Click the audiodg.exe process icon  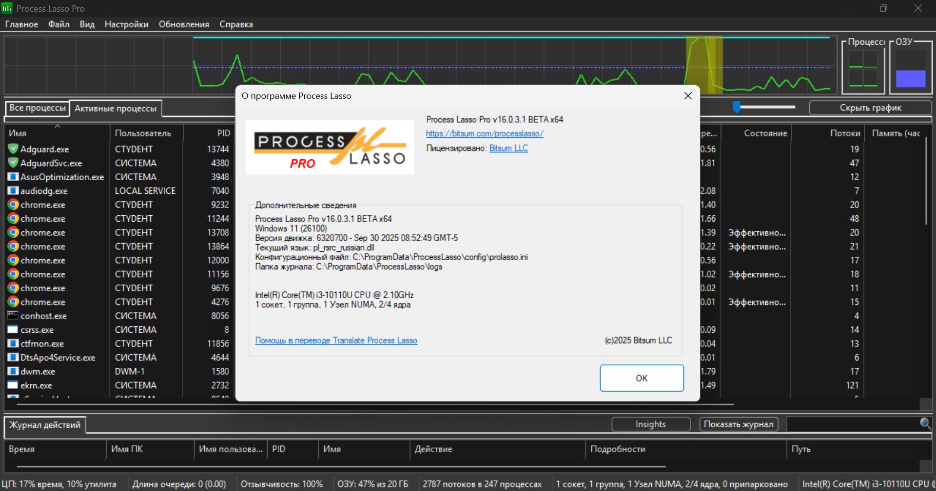point(13,190)
